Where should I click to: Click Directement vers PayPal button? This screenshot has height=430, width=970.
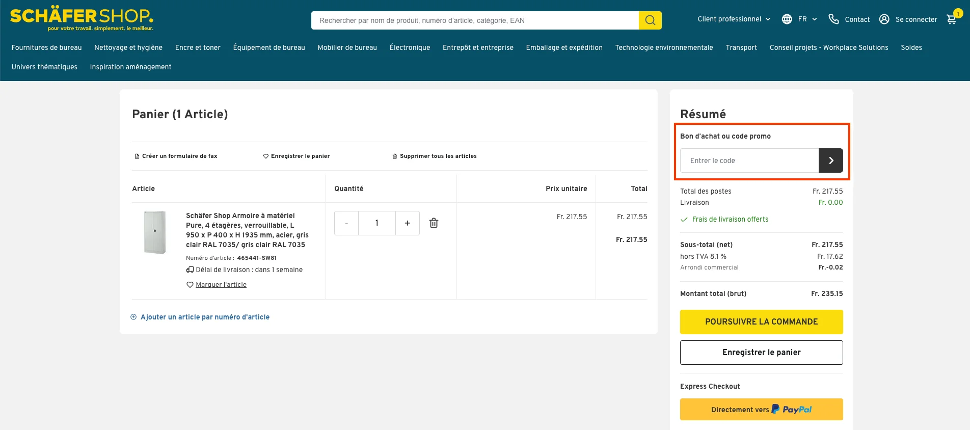pyautogui.click(x=762, y=410)
